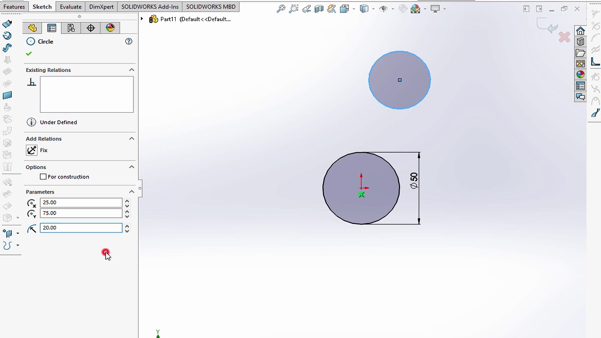Open the FeatureManager design tree tab
This screenshot has width=601, height=338.
click(32, 28)
